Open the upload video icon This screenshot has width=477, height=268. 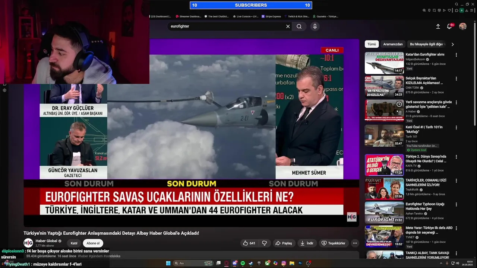438,26
